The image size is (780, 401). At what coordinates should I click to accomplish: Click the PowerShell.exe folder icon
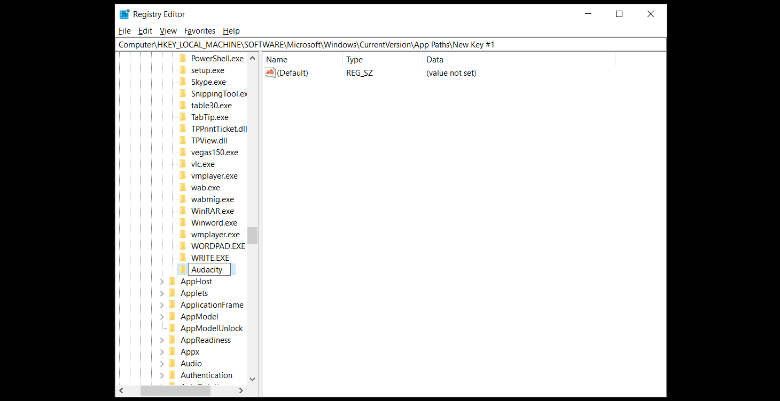tap(183, 59)
